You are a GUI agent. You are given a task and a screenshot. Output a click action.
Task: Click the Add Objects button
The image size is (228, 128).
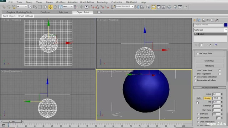[209, 66]
